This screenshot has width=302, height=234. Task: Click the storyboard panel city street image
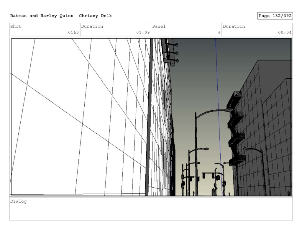point(151,117)
